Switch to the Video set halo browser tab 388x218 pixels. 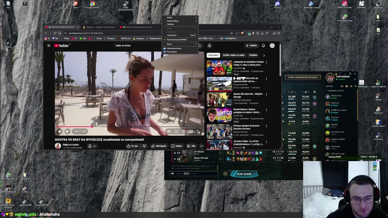[137, 27]
